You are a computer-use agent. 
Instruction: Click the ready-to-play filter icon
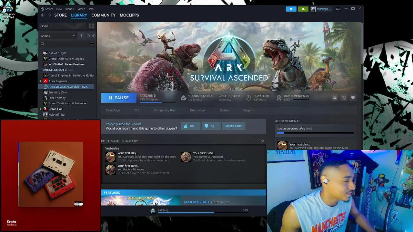pos(94,36)
